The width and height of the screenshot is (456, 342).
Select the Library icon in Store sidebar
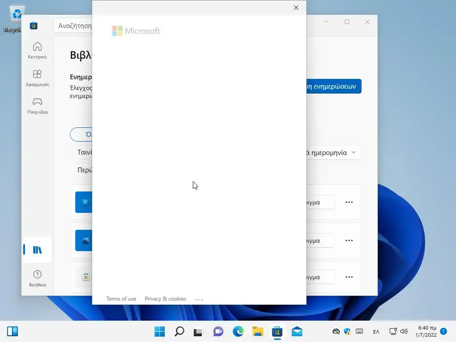37,249
